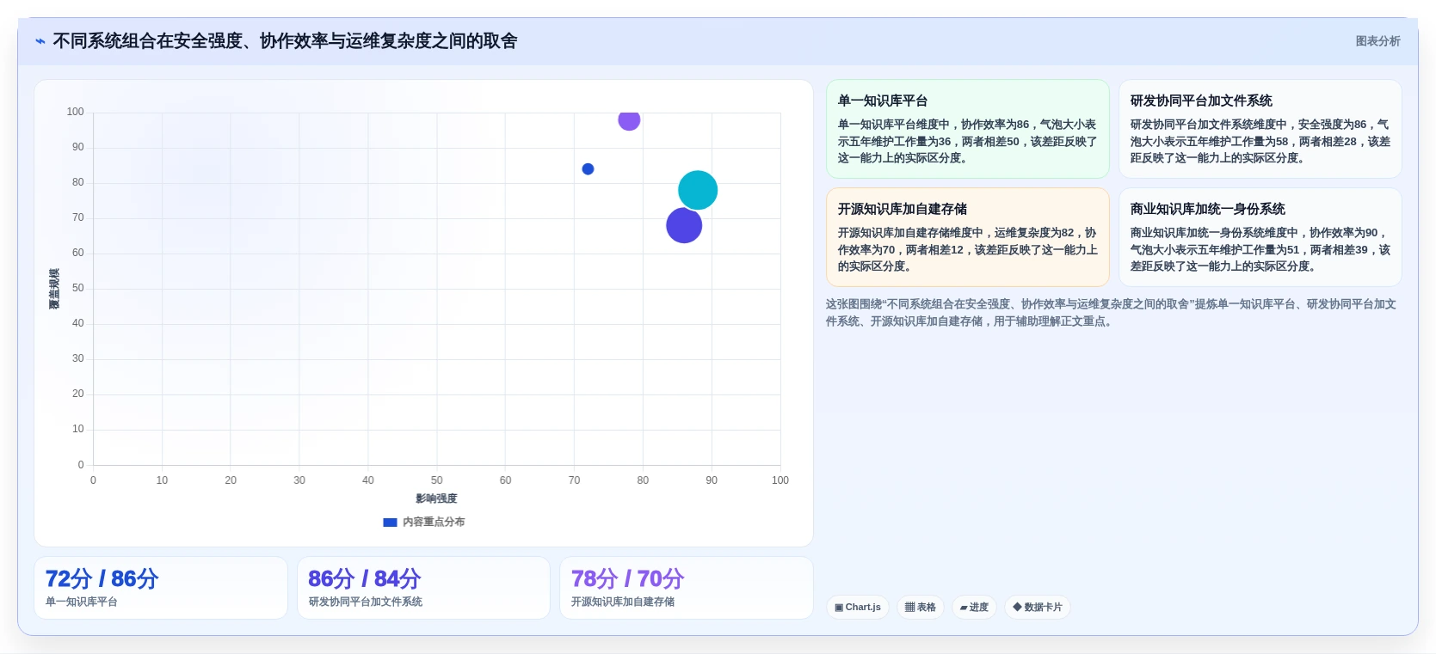The width and height of the screenshot is (1436, 654).
Task: Click the diamond icon on 数据卡片 tag
Action: pos(1017,608)
